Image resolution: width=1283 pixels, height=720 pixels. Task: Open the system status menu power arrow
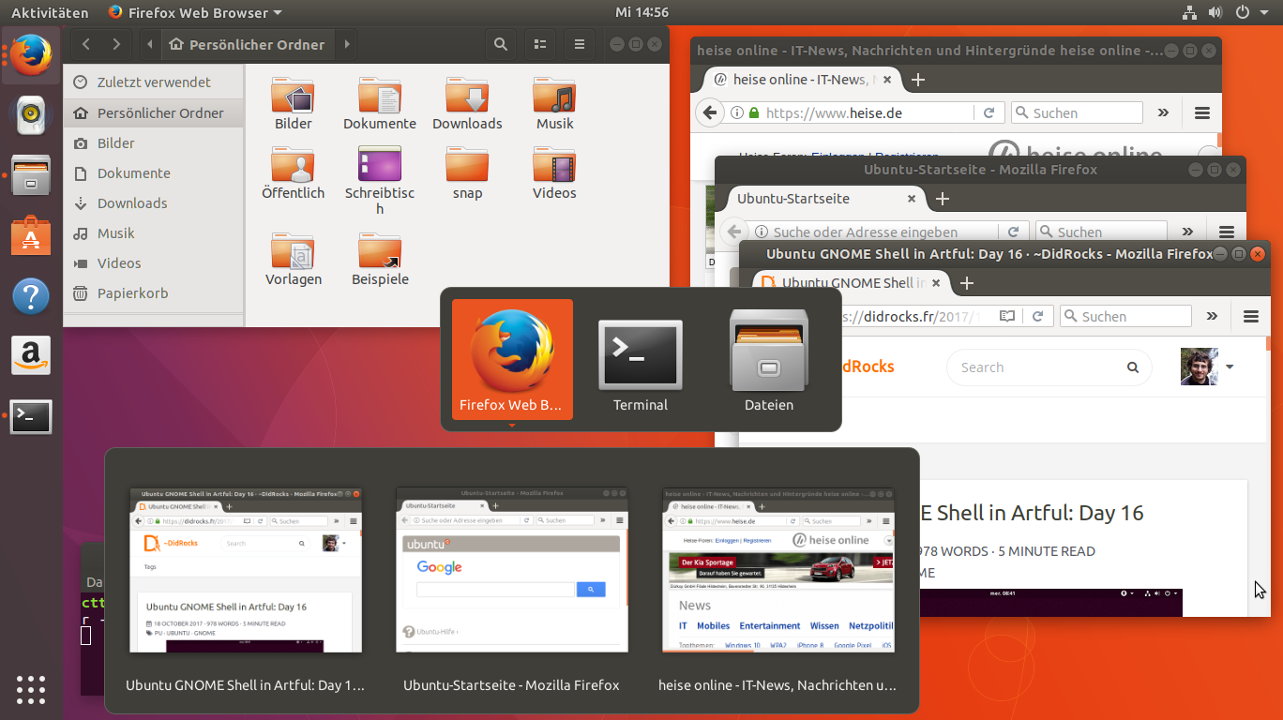1264,13
